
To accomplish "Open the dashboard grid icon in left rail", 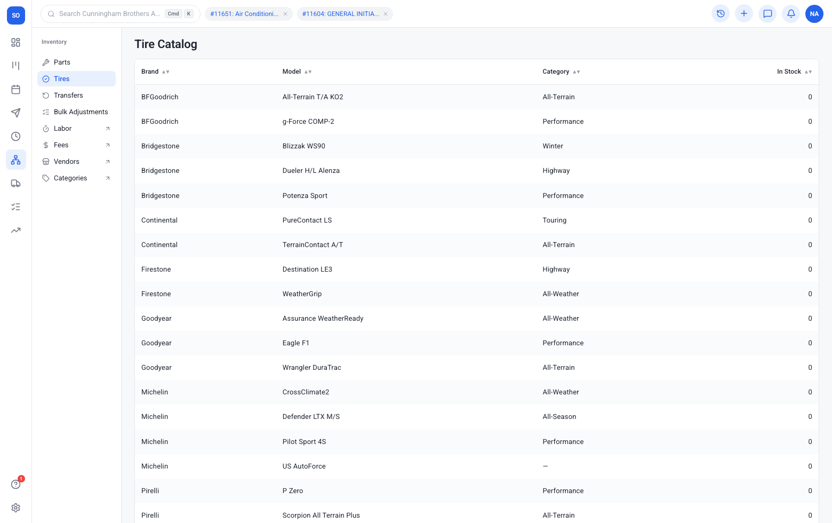I will click(16, 42).
